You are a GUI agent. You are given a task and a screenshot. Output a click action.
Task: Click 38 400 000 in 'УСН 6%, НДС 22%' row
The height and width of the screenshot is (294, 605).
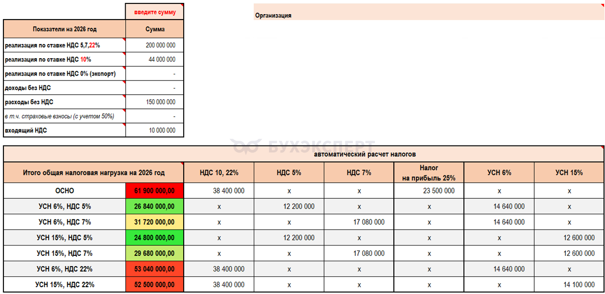click(219, 269)
